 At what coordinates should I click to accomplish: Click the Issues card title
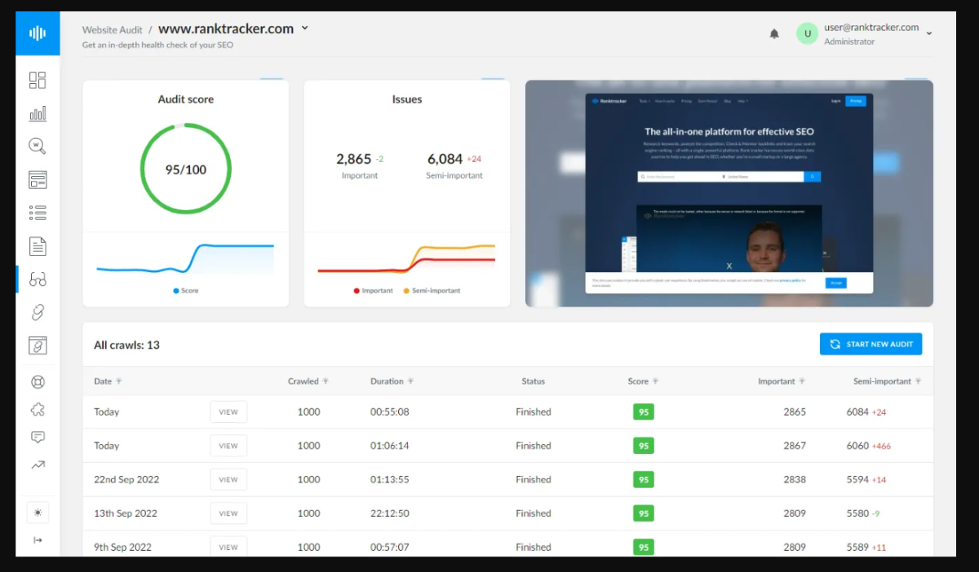tap(407, 99)
